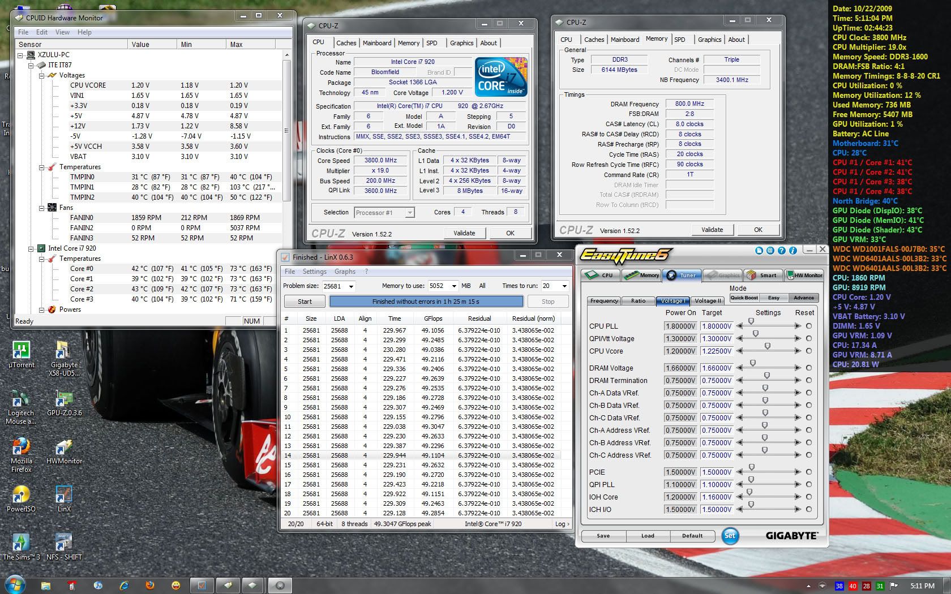
Task: Open Windows Explorer from the taskbar
Action: [x=46, y=586]
